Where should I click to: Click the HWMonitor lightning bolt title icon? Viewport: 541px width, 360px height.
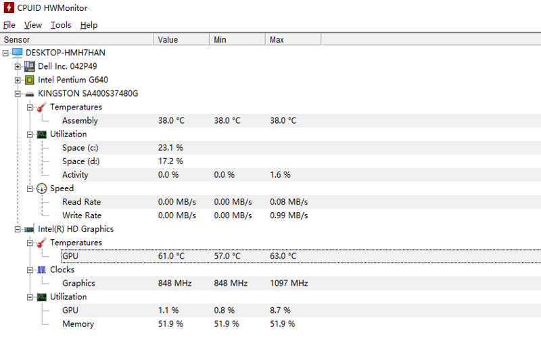(x=8, y=7)
